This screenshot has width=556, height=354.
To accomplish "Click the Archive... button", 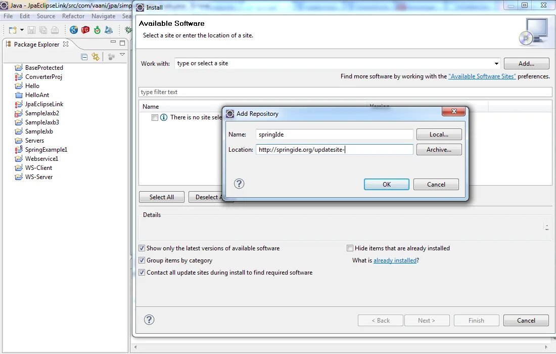I will click(x=439, y=149).
